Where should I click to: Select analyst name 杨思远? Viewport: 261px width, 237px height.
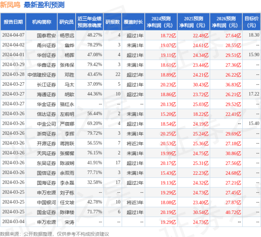[67, 36]
